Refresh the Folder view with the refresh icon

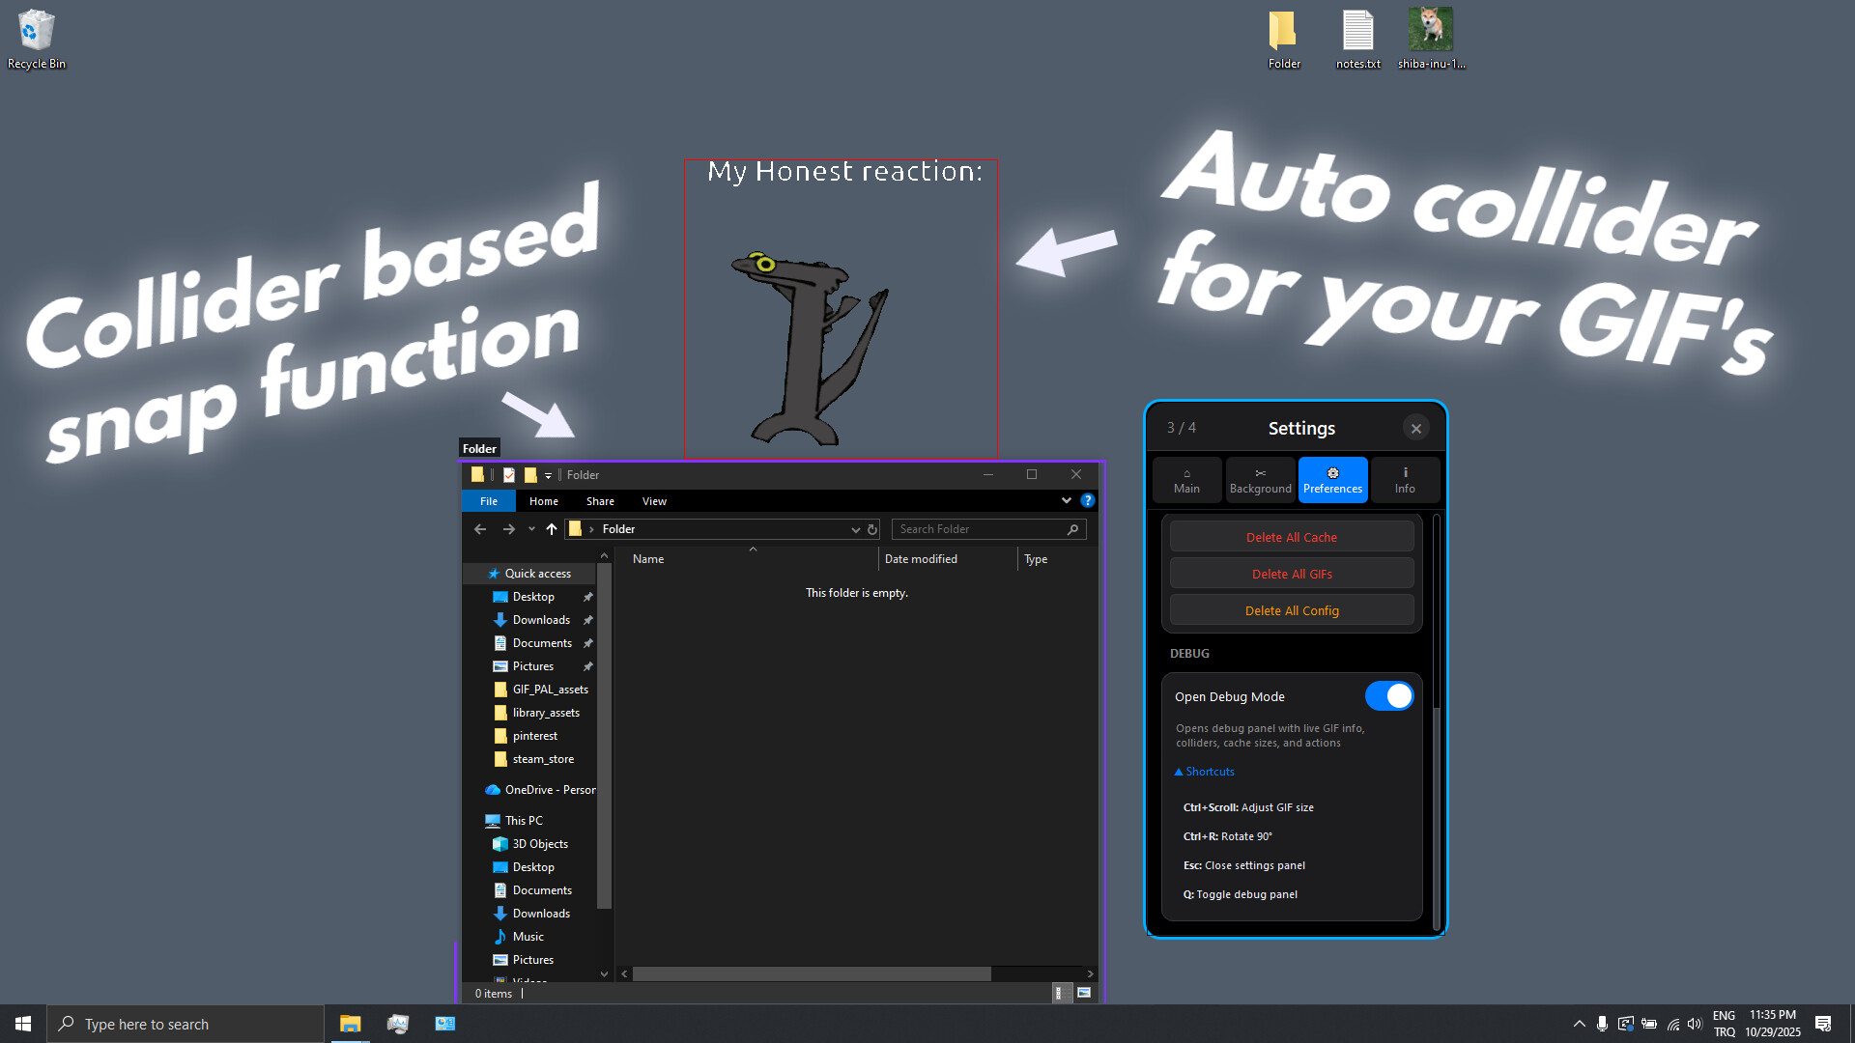pos(872,529)
